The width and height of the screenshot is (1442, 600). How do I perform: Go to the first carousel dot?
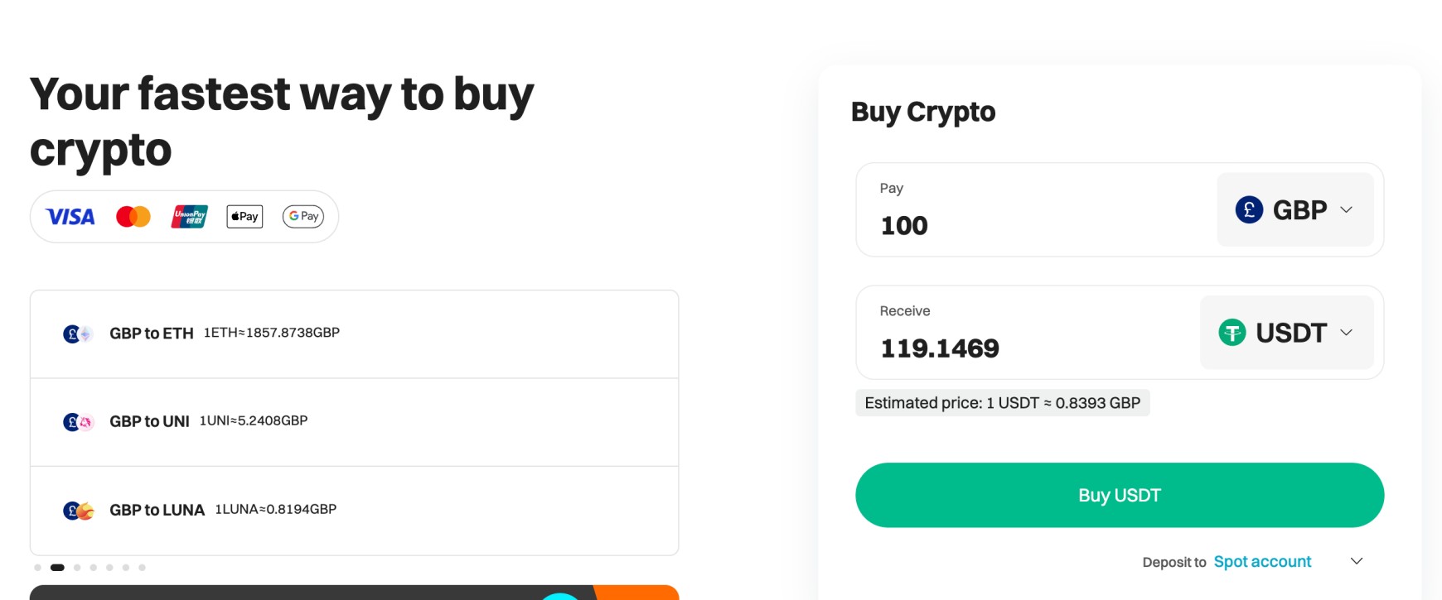click(x=38, y=568)
